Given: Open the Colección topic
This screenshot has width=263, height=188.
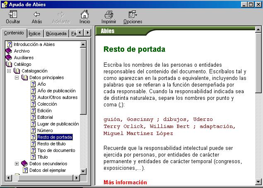Looking at the screenshot, I should [x=47, y=104].
